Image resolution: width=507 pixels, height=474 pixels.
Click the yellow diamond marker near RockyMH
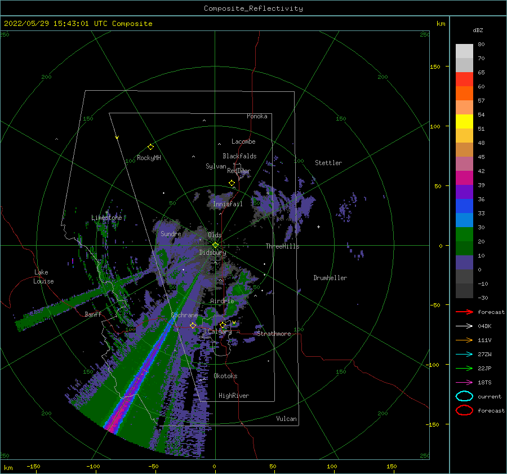[150, 147]
